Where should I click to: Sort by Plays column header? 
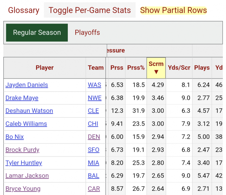(x=202, y=68)
